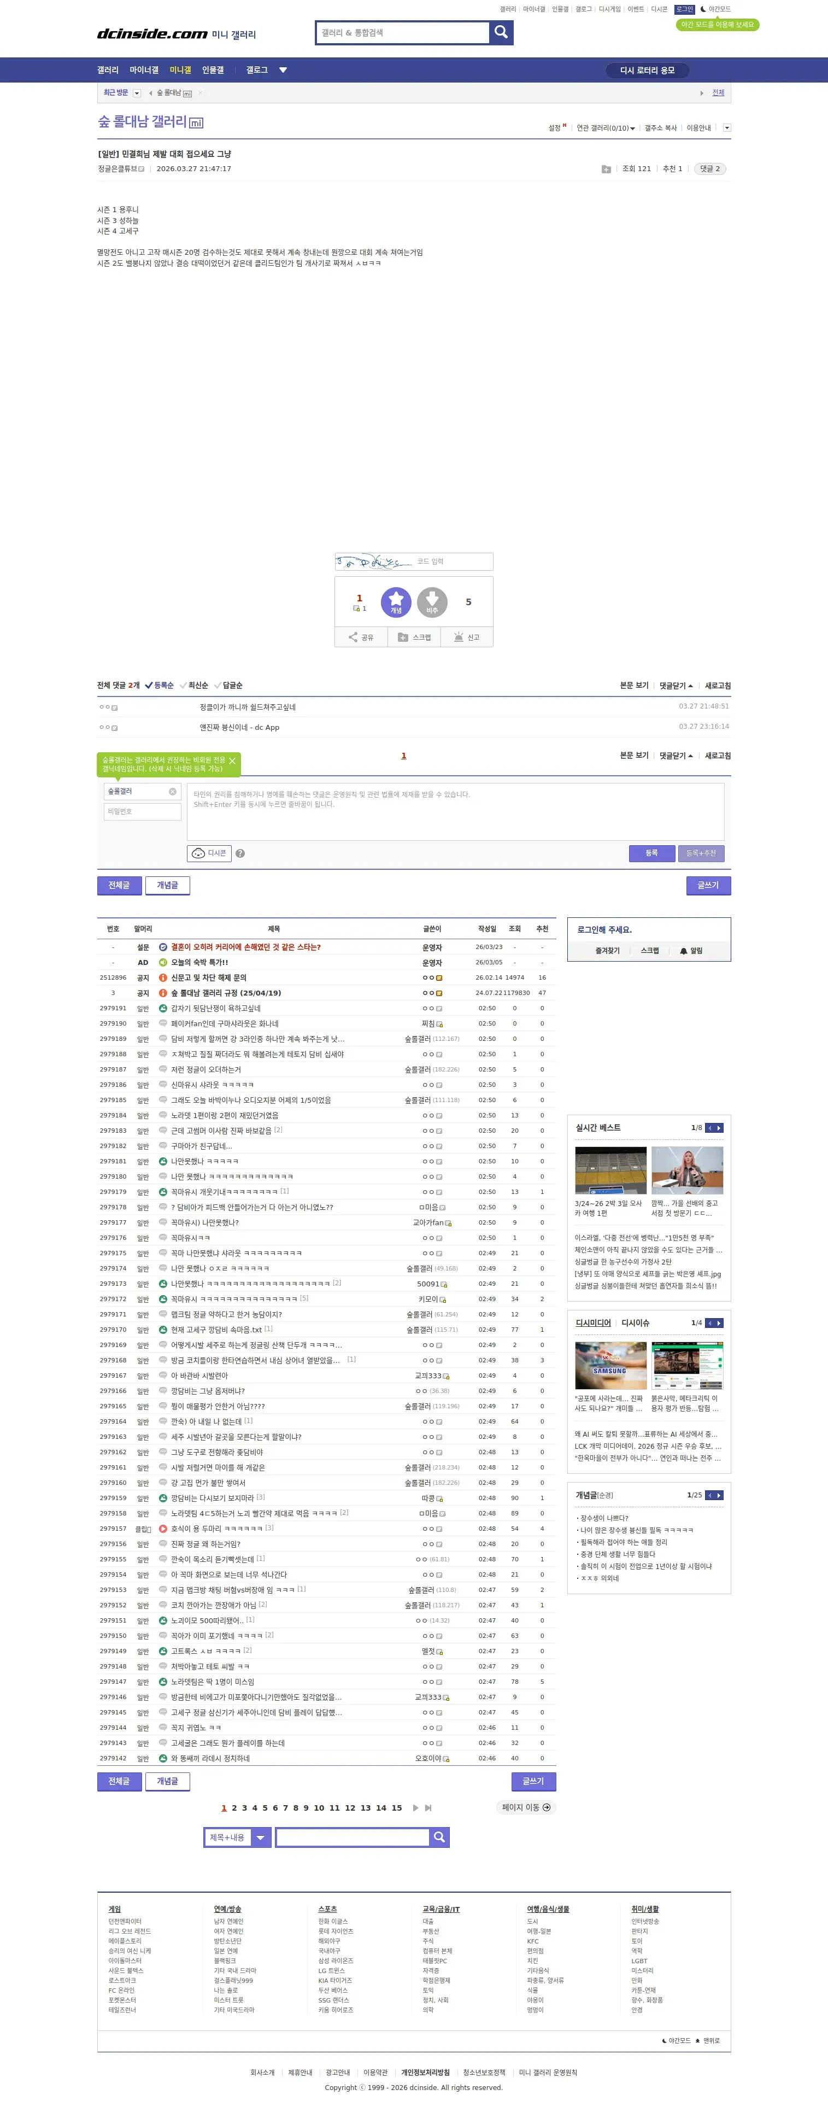
Task: Click the 비추 downvote arrow button
Action: point(432,602)
